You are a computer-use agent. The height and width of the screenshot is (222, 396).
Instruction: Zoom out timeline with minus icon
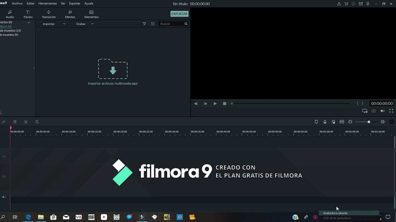(350, 122)
